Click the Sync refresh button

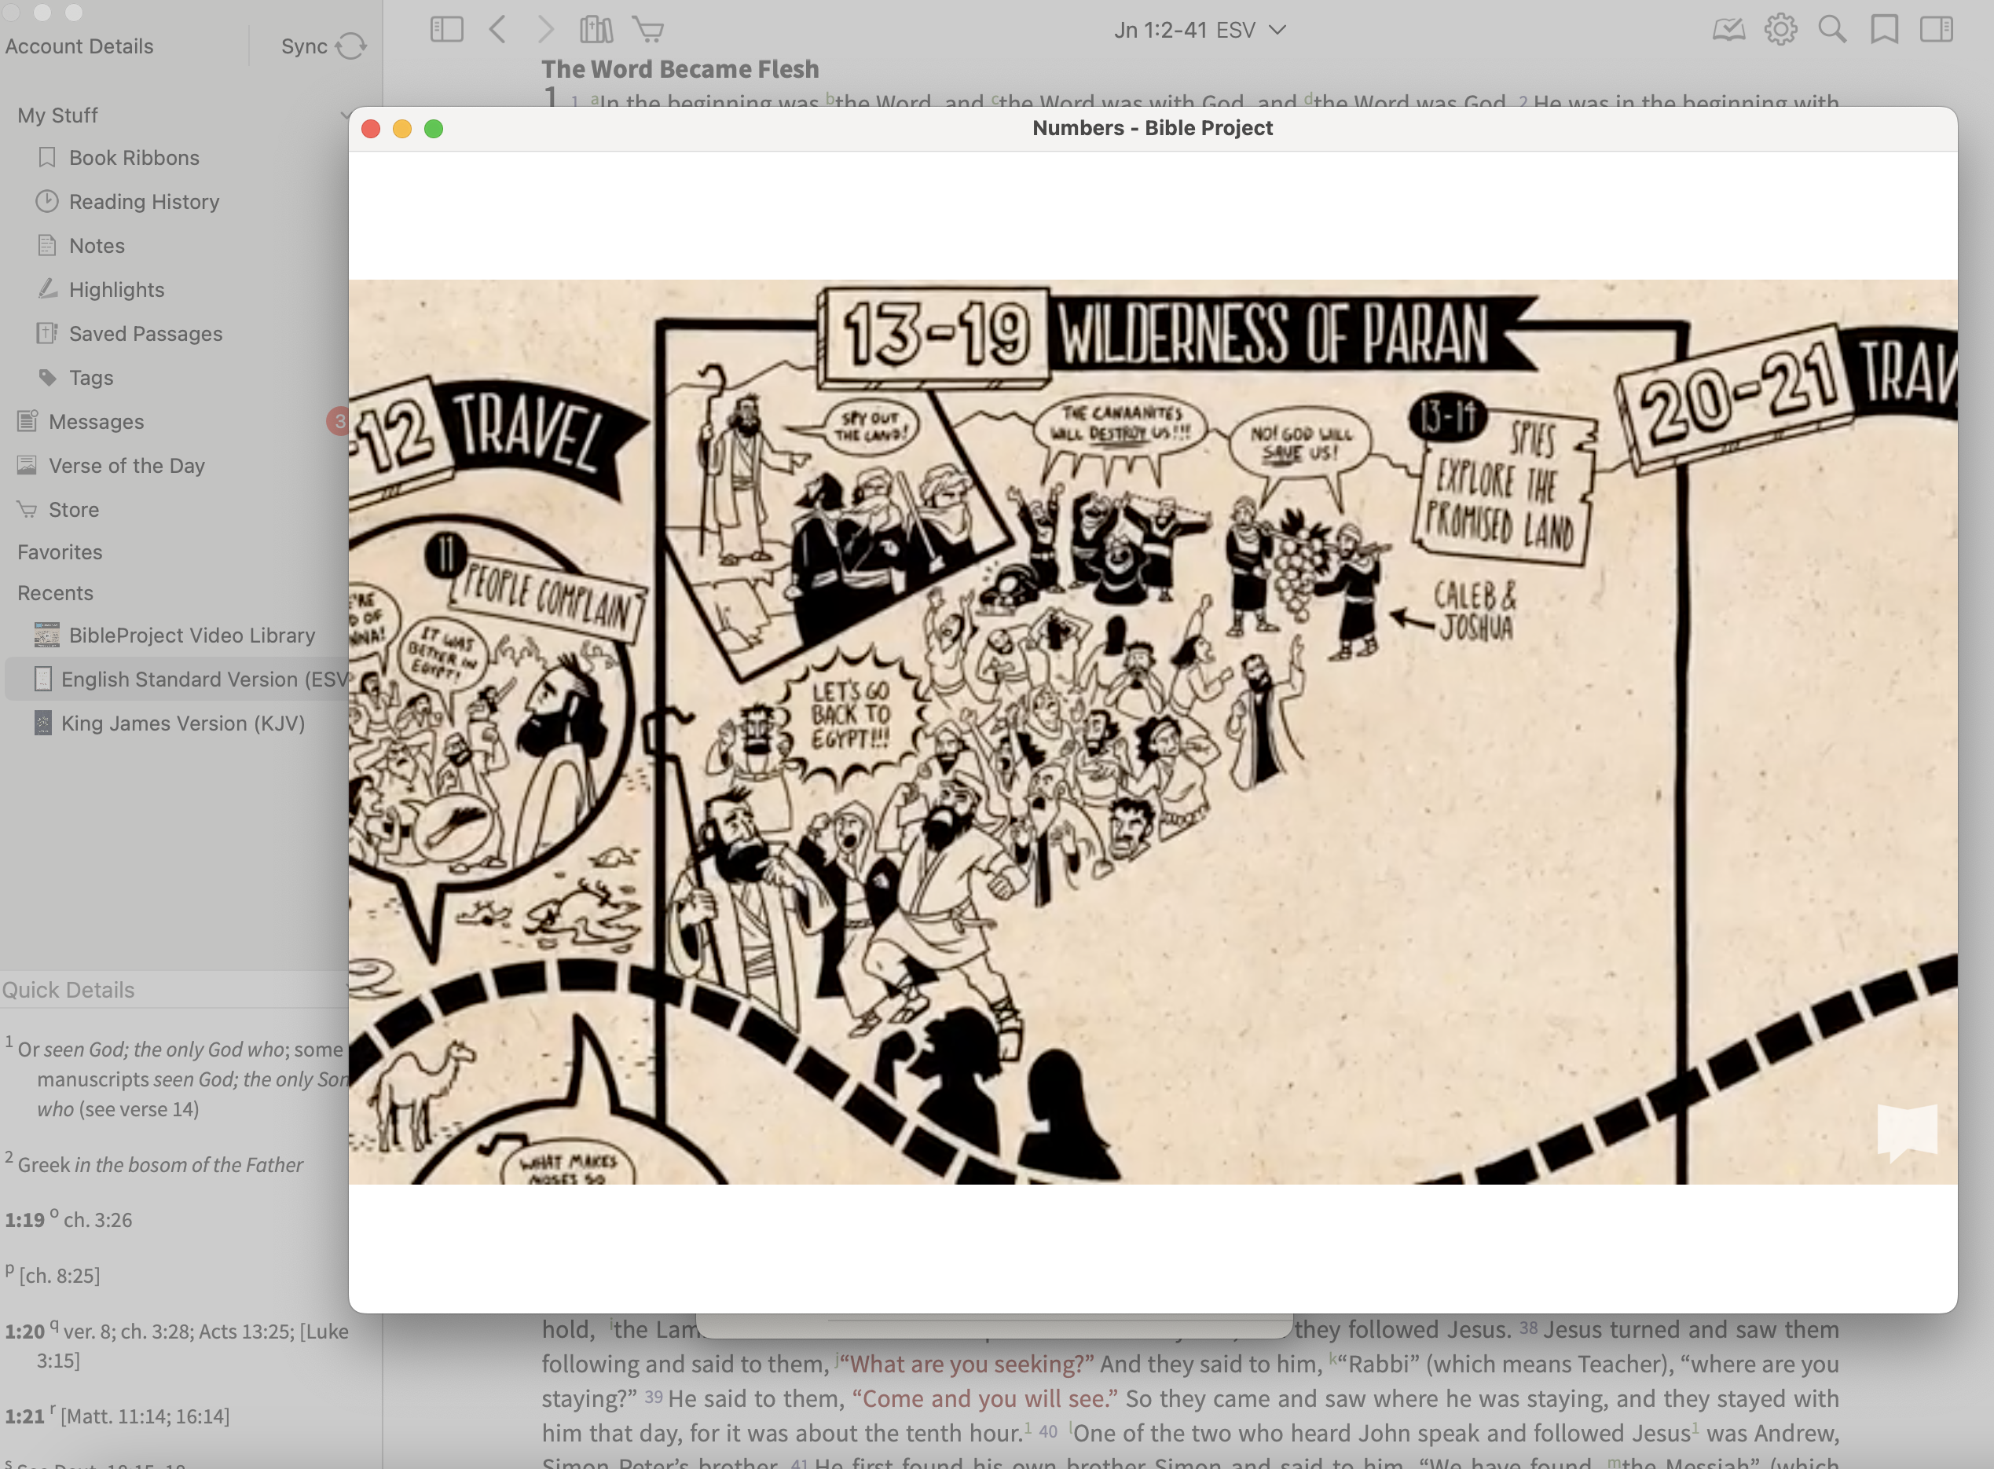tap(350, 46)
